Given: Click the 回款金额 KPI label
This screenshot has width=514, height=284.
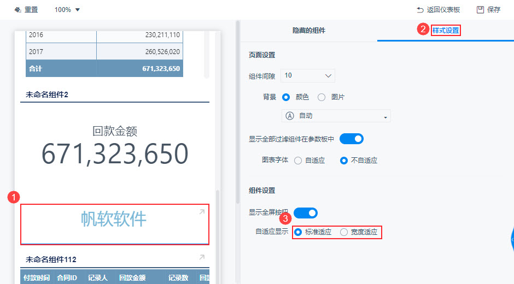Looking at the screenshot, I should pos(115,131).
